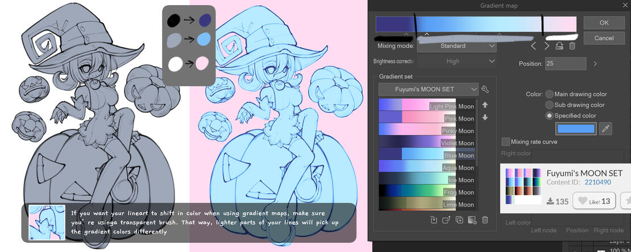631x252 pixels.
Task: Open gradient set settings wrench icon
Action: (x=485, y=90)
